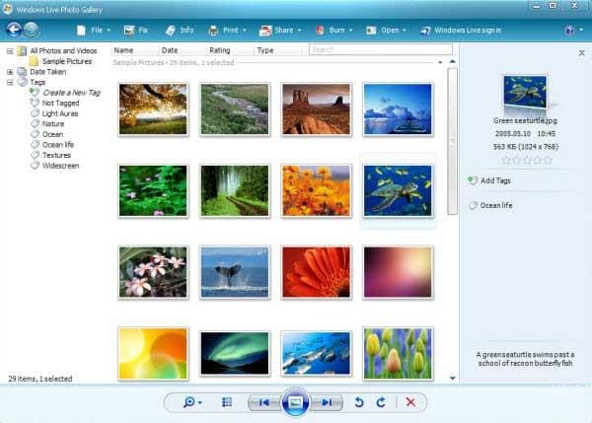The width and height of the screenshot is (592, 423).
Task: Click Windows Live sign in
Action: pos(461,31)
